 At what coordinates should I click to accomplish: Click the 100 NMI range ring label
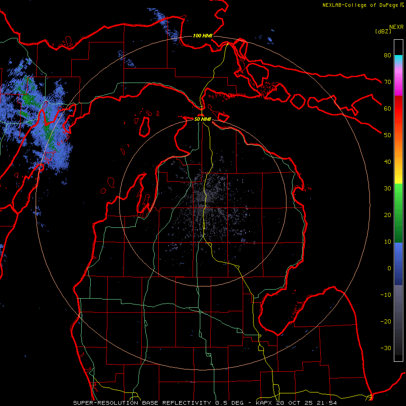(203, 36)
